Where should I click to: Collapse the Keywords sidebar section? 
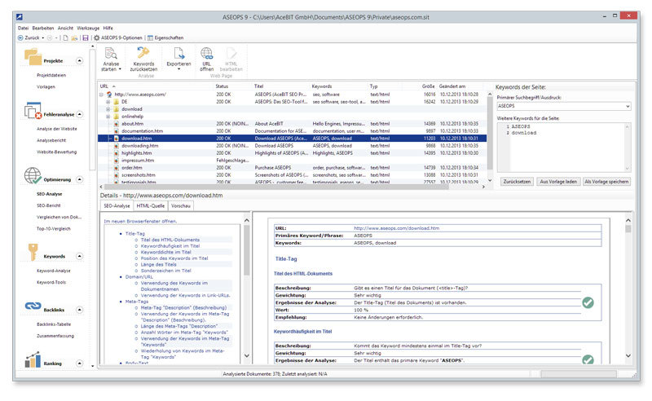click(x=79, y=256)
